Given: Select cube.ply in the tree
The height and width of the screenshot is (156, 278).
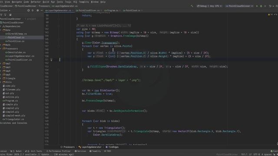Looking at the screenshot, I should (x=9, y=86).
